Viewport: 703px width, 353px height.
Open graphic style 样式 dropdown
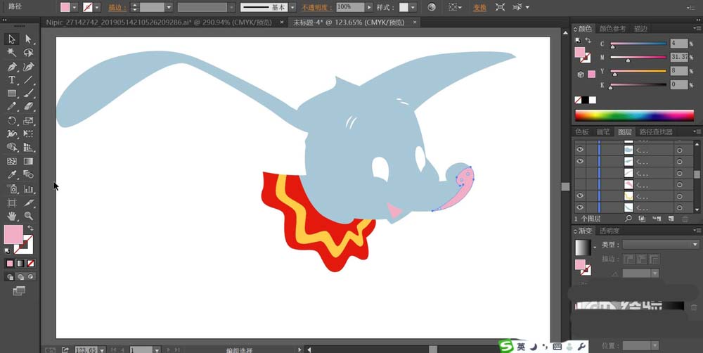(x=413, y=7)
